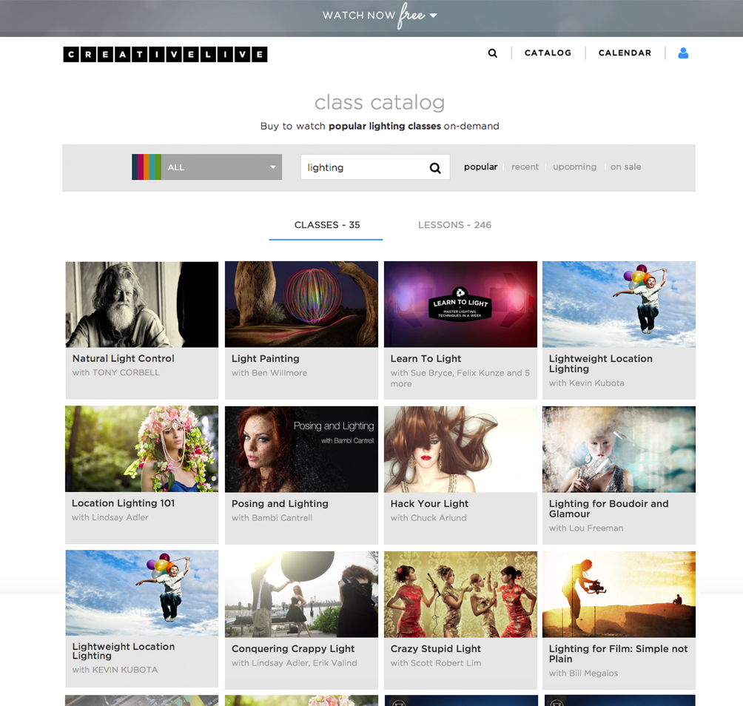
Task: Click 'with Ben Willmore' instructor text
Action: (x=269, y=373)
